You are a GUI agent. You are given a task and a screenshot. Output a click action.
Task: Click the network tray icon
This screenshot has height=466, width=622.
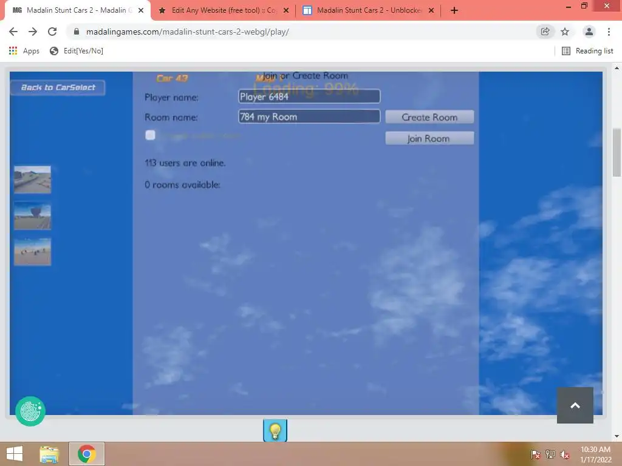click(x=550, y=454)
